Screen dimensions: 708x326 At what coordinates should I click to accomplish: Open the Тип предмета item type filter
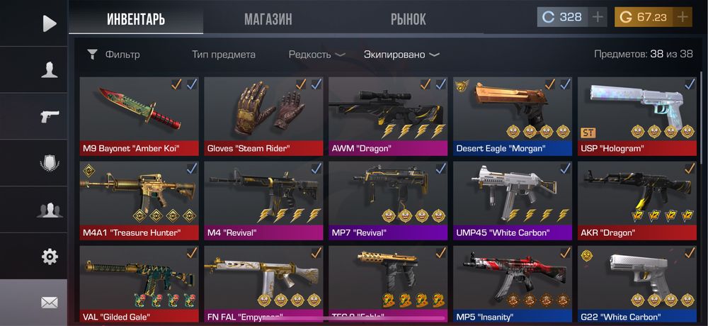pos(224,55)
